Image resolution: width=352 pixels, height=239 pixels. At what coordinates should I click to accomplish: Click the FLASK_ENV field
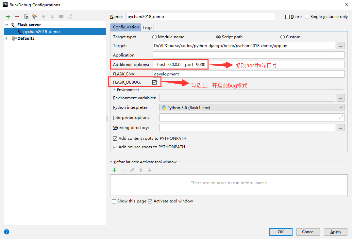click(248, 74)
